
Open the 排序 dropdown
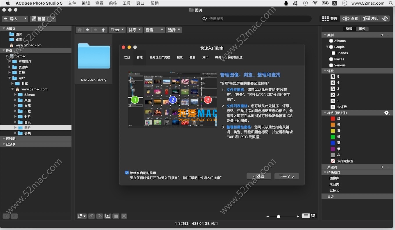coord(134,30)
